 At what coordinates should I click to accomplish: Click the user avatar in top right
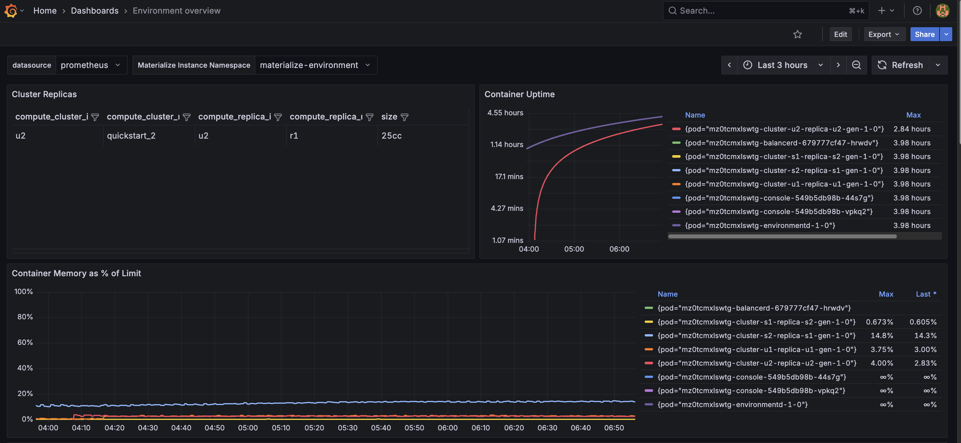tap(942, 10)
